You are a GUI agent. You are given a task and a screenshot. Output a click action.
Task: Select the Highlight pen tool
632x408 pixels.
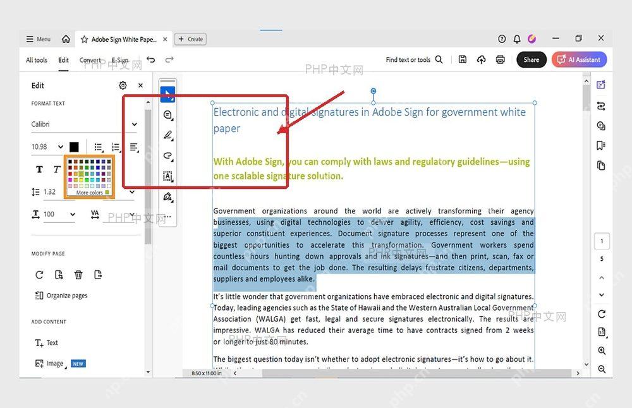pyautogui.click(x=167, y=135)
